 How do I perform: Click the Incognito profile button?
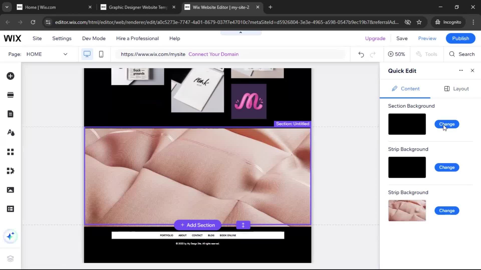[448, 22]
